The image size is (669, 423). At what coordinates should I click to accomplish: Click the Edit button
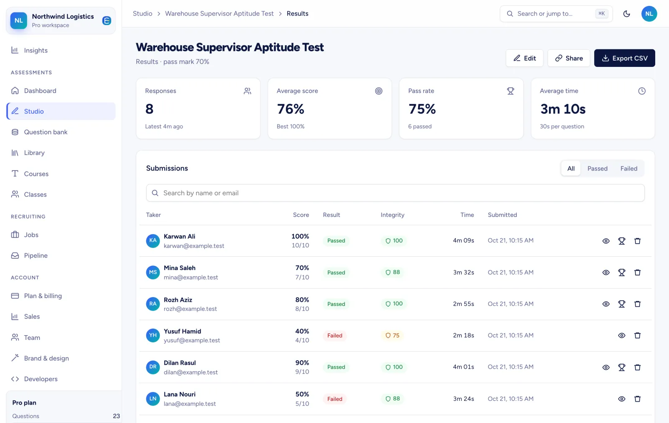524,58
